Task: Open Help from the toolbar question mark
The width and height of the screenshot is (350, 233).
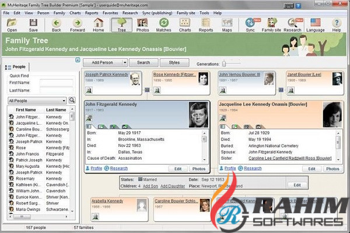Action: 337,25
